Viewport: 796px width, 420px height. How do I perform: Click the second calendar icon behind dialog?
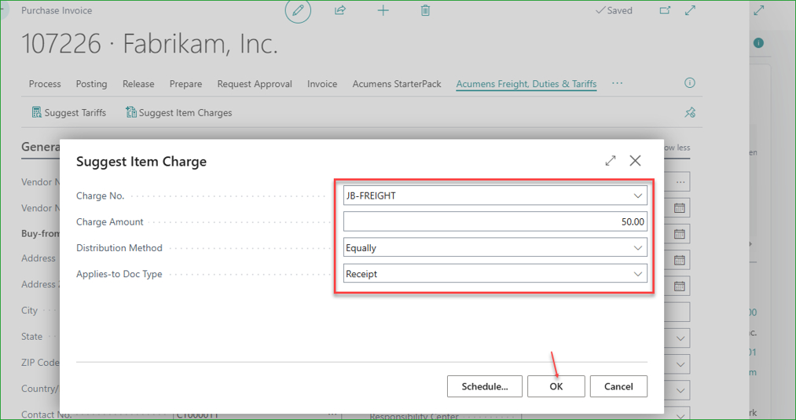[x=679, y=234]
